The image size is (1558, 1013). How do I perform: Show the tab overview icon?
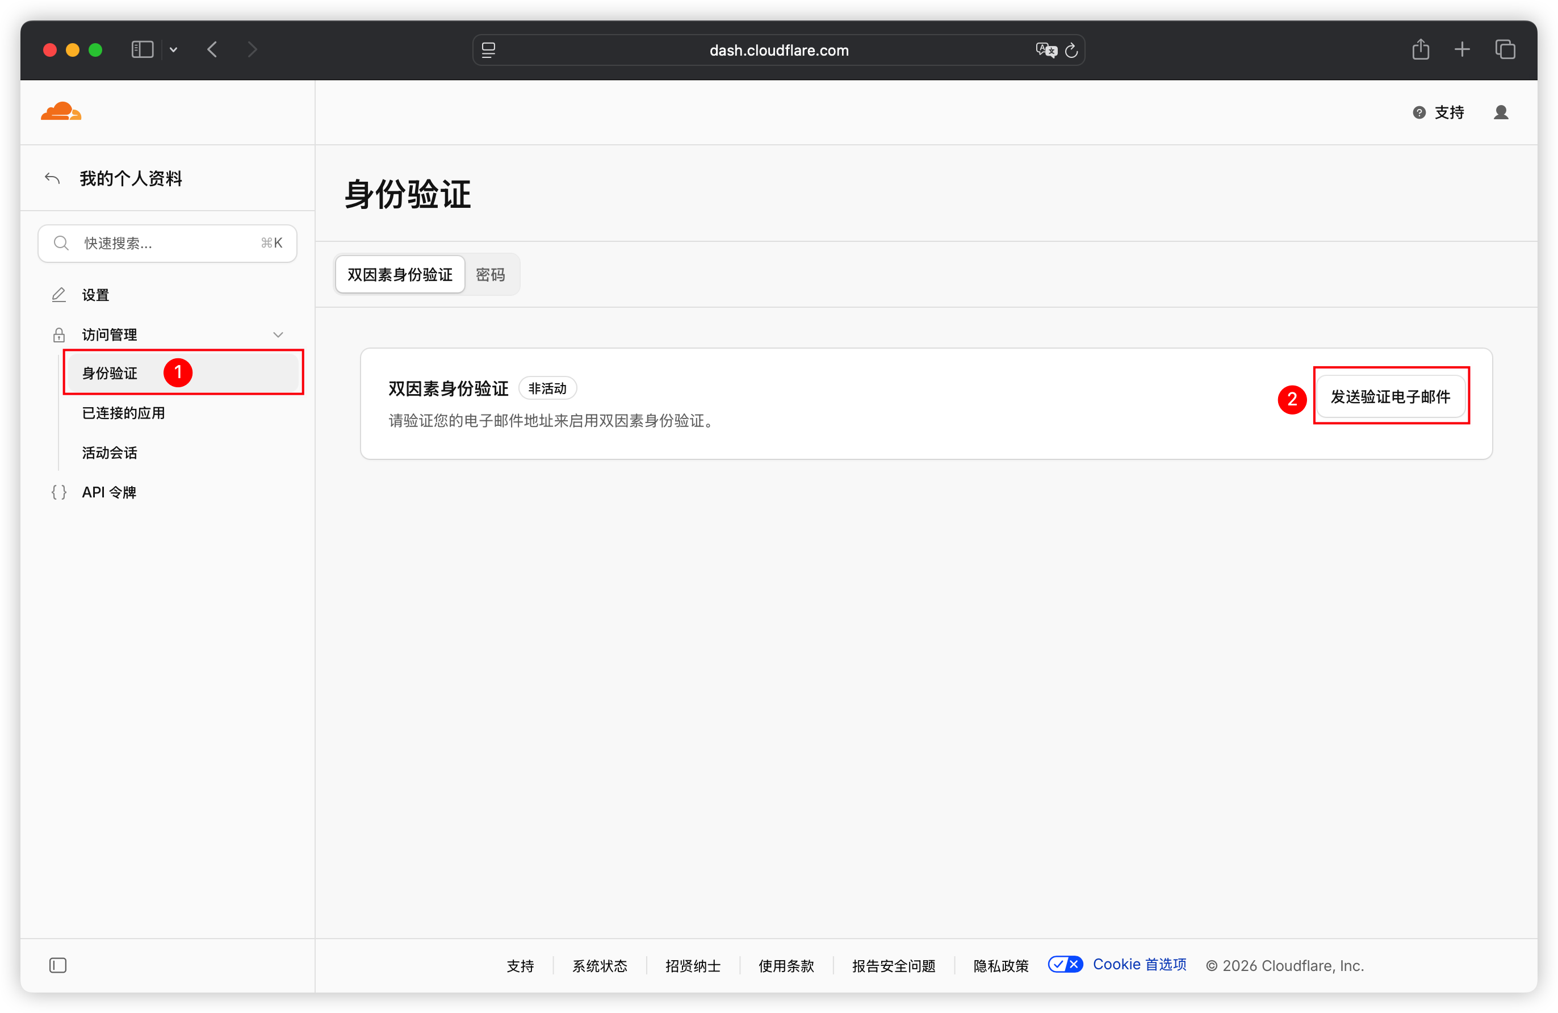pos(1505,49)
